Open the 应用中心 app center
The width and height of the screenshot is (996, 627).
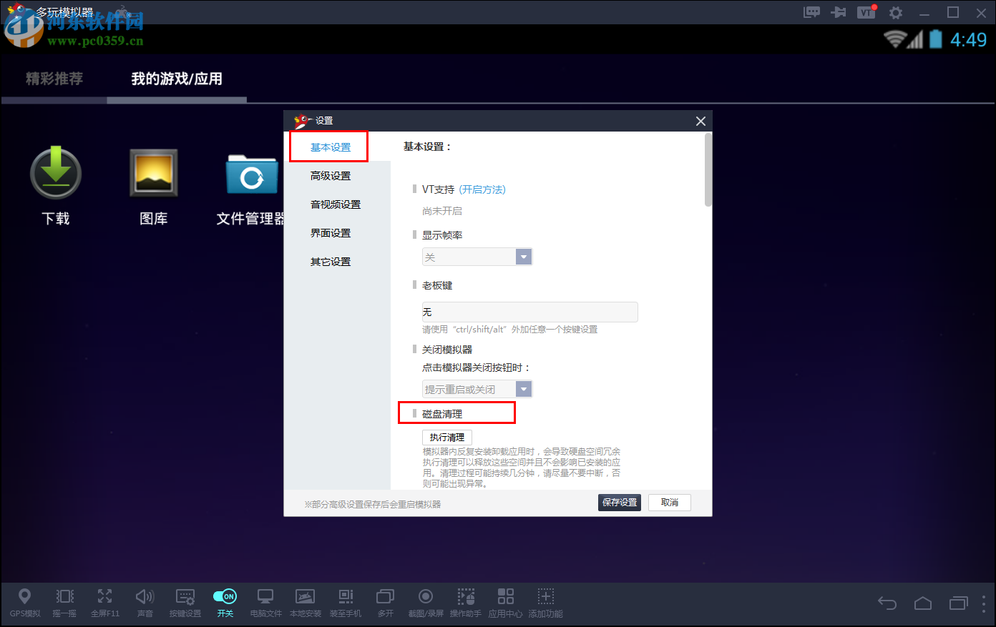pyautogui.click(x=505, y=603)
